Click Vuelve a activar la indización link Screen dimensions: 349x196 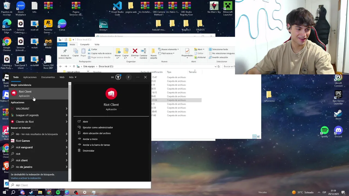pos(26,178)
